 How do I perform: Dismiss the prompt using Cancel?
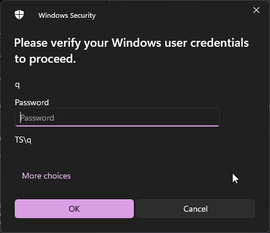pyautogui.click(x=195, y=209)
